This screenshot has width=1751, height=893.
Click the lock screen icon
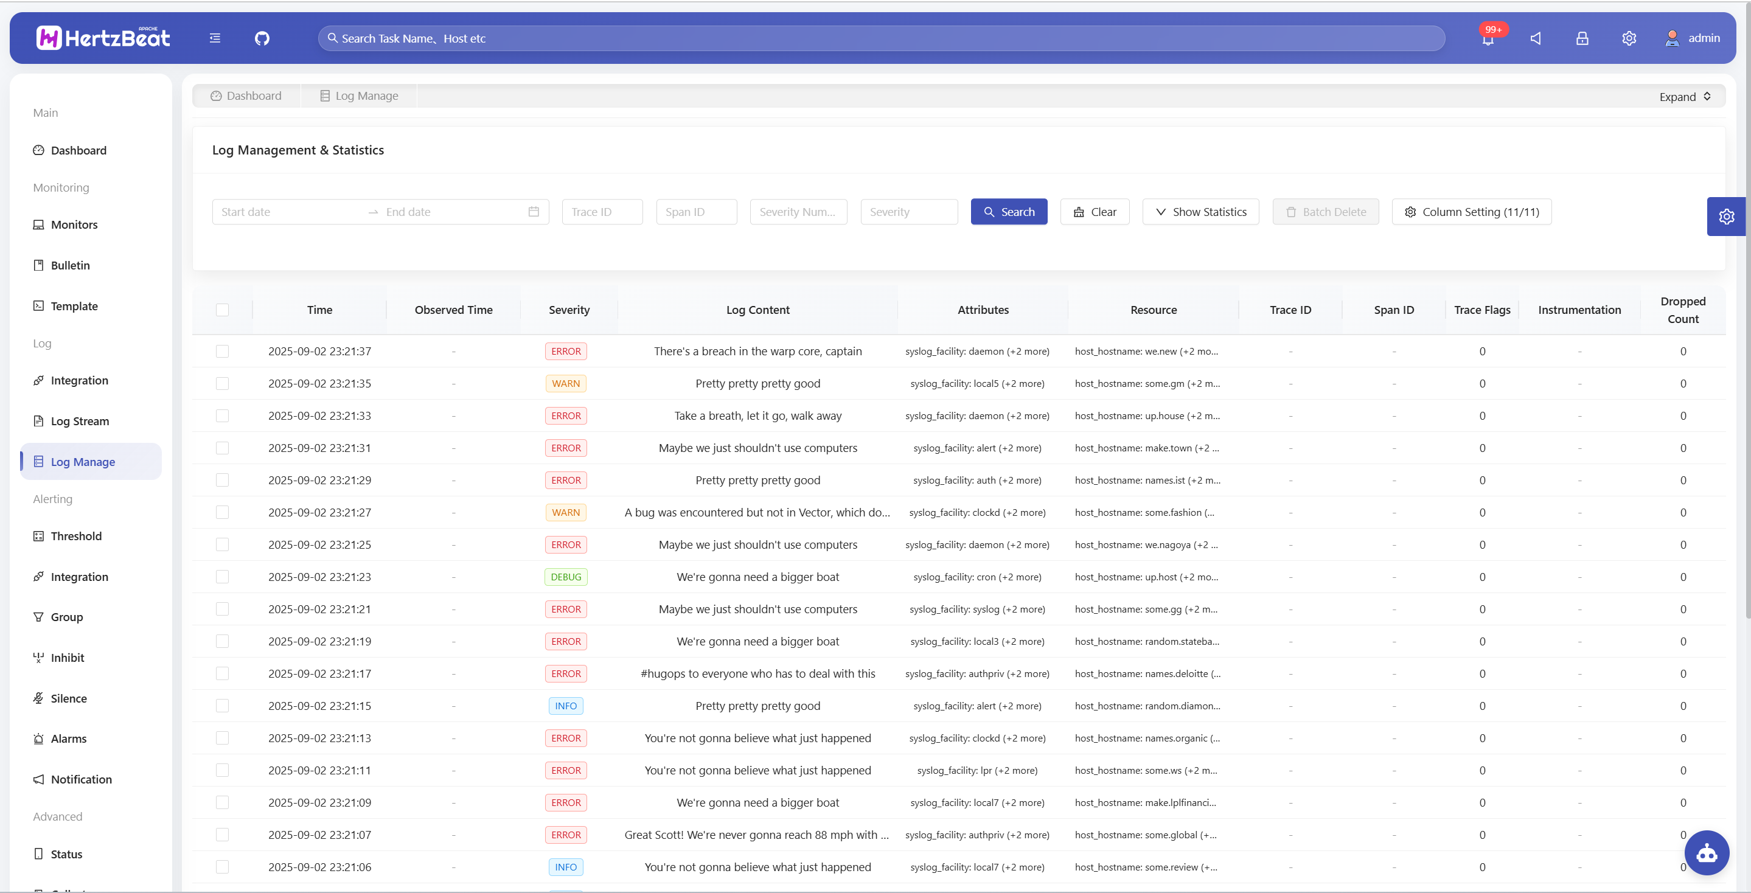(1582, 39)
